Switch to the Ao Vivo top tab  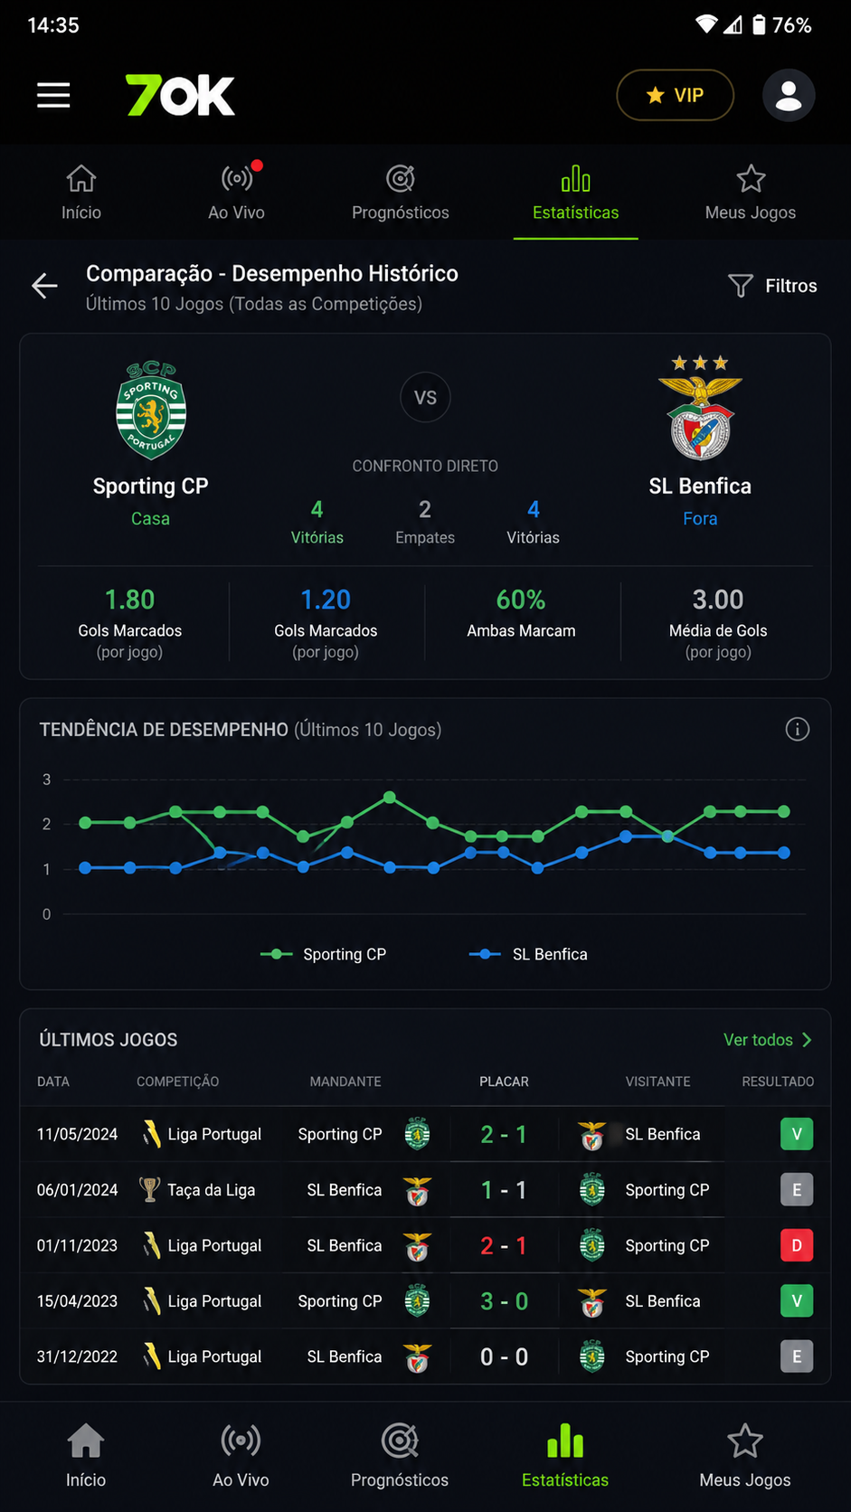coord(237,193)
